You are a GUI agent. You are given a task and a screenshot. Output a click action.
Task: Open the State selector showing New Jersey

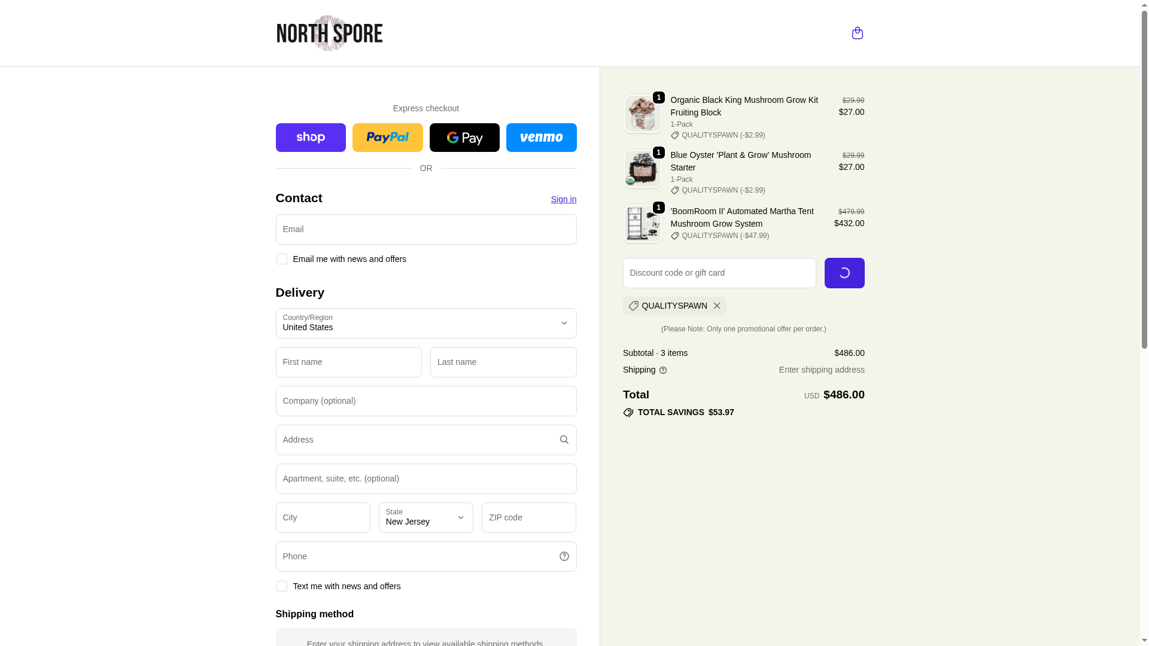426,517
